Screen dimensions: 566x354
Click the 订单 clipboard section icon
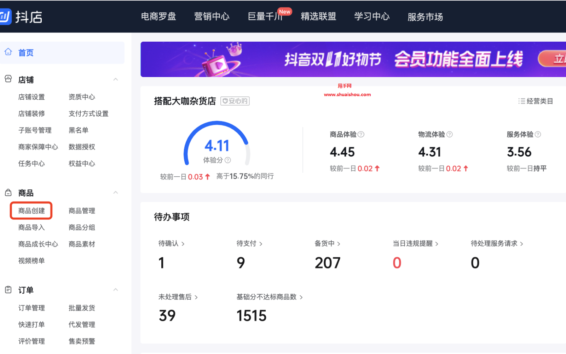(x=8, y=290)
